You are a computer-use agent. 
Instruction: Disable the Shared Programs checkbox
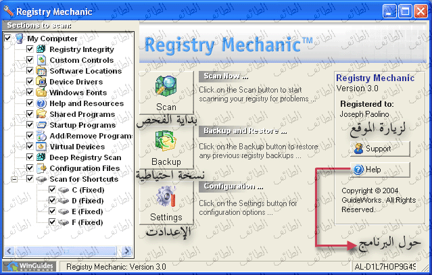tap(30, 114)
